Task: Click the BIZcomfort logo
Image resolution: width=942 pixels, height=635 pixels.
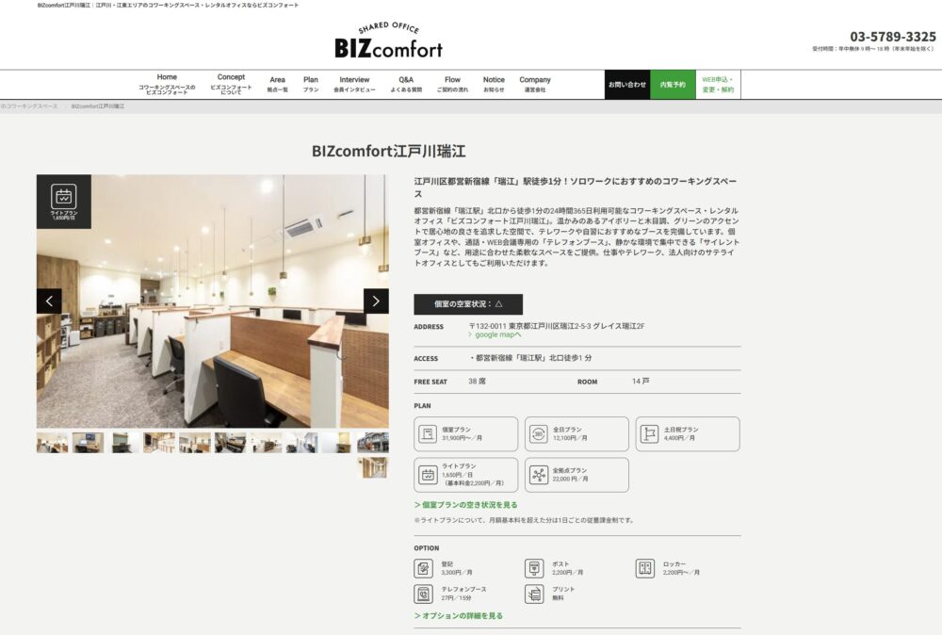Action: (x=389, y=41)
